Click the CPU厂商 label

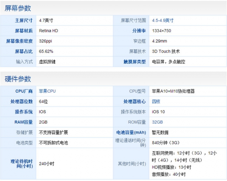[x=23, y=91]
